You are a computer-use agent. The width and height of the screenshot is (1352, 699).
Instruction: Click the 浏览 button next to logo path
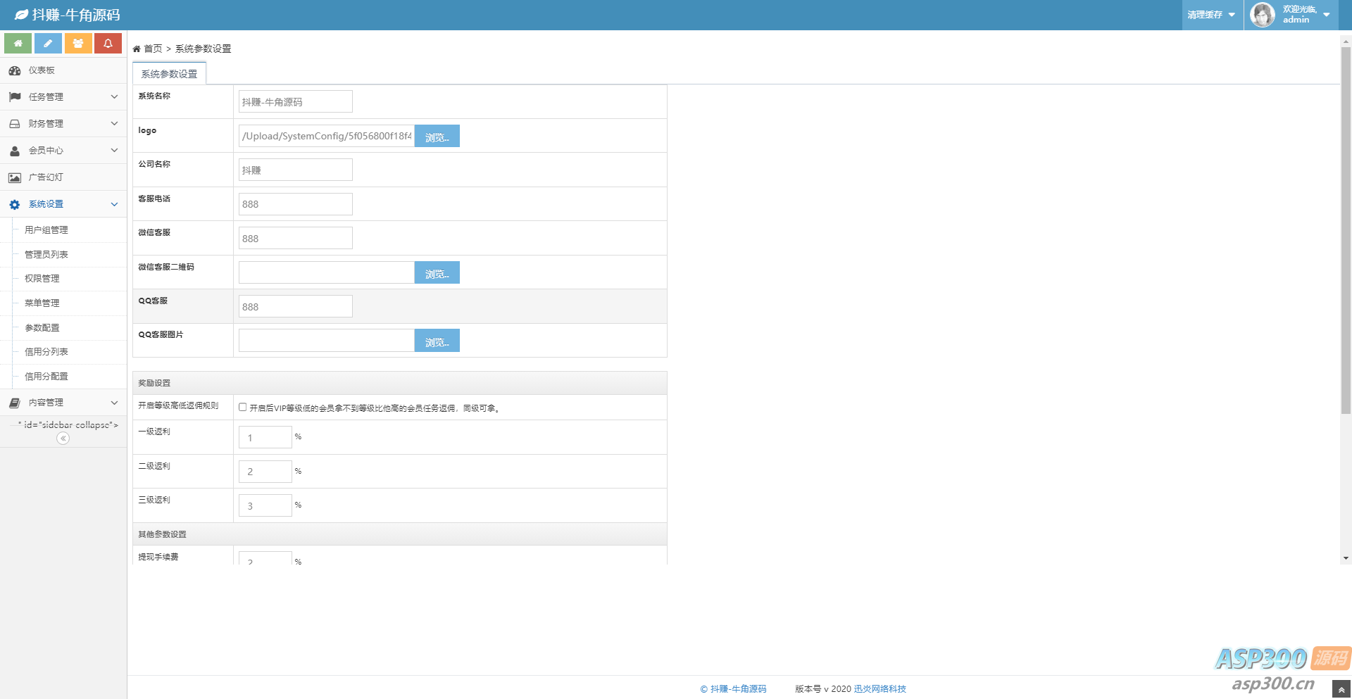pyautogui.click(x=437, y=137)
